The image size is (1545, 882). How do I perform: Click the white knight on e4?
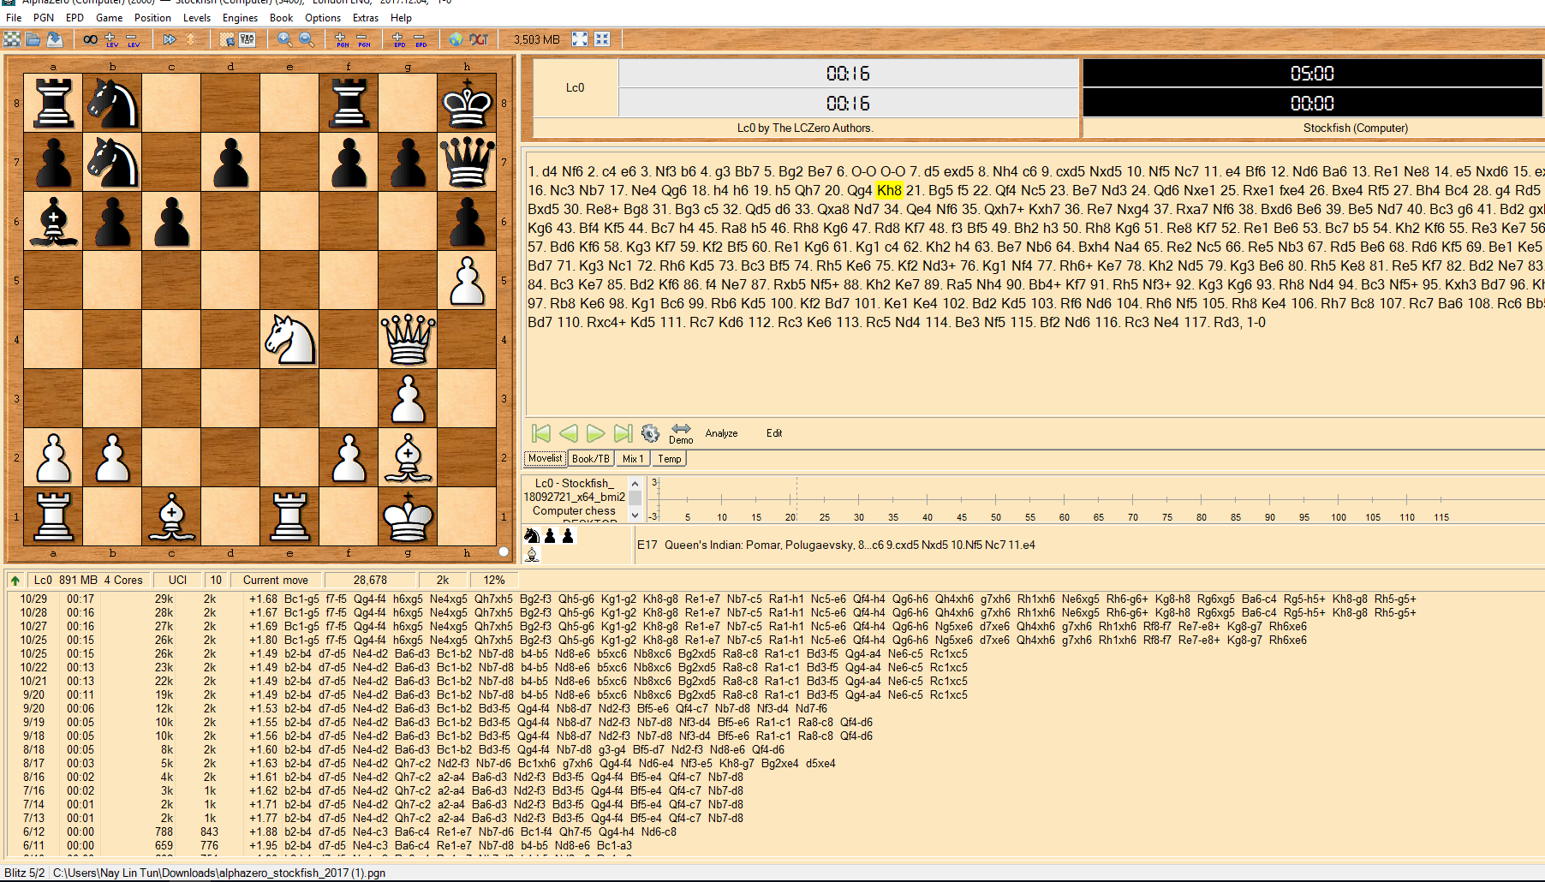click(x=289, y=339)
